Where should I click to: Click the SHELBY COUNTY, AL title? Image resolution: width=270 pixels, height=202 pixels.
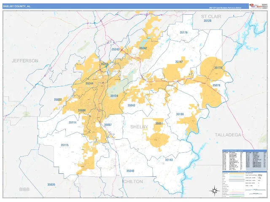click(17, 6)
